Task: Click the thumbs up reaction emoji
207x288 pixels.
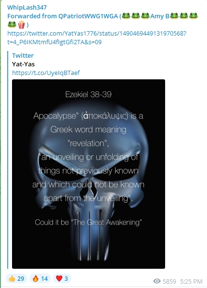Action: [12, 278]
